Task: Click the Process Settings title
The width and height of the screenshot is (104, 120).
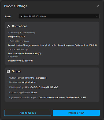Action: tap(16, 6)
